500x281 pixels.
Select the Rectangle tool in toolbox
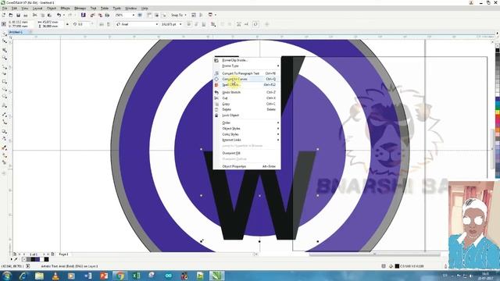click(x=5, y=82)
